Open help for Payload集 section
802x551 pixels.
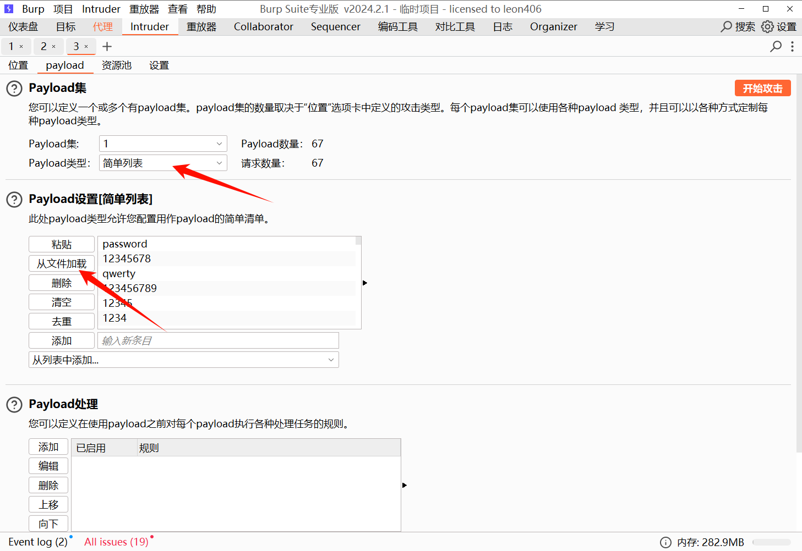(x=14, y=89)
